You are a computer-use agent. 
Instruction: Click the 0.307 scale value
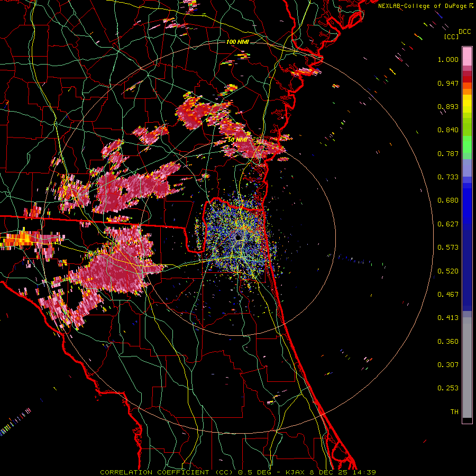click(x=448, y=365)
